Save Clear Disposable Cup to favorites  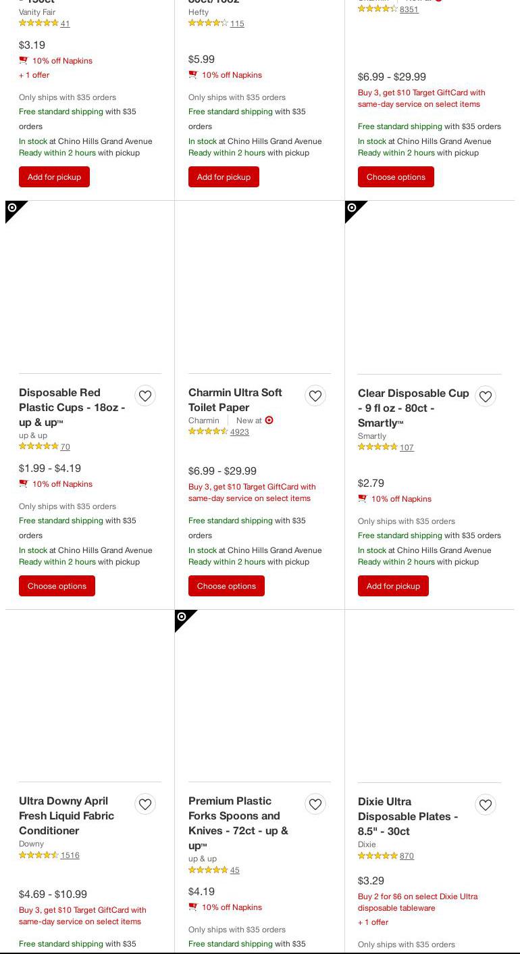point(486,396)
